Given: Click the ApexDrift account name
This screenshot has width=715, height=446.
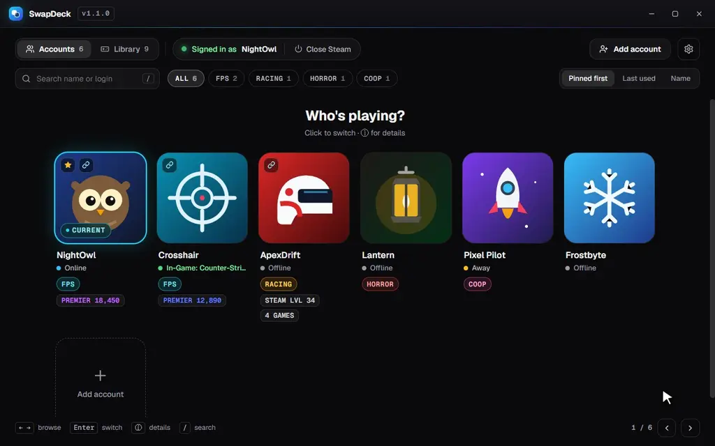Looking at the screenshot, I should 280,255.
